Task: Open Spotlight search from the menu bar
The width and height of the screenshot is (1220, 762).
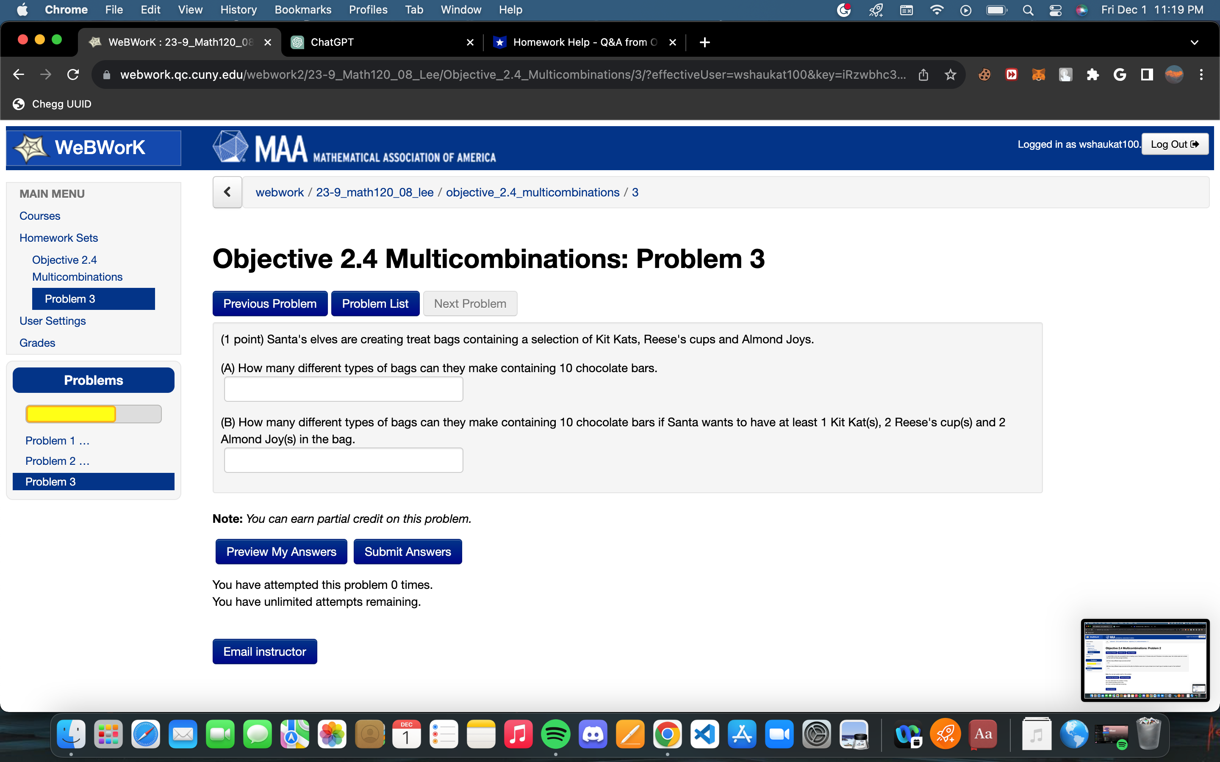Action: 1029,10
